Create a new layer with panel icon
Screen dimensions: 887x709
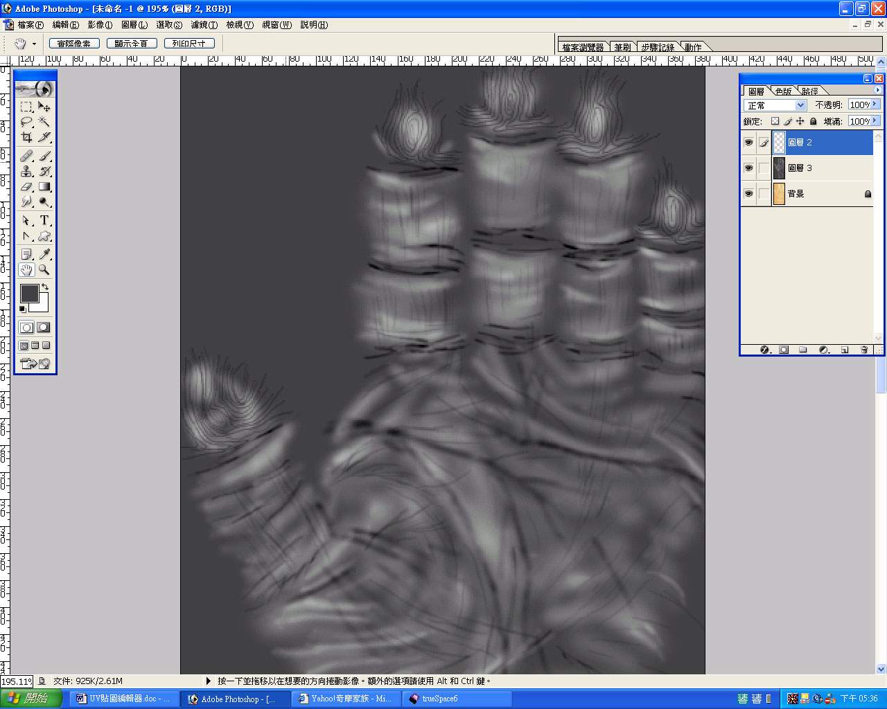click(845, 350)
